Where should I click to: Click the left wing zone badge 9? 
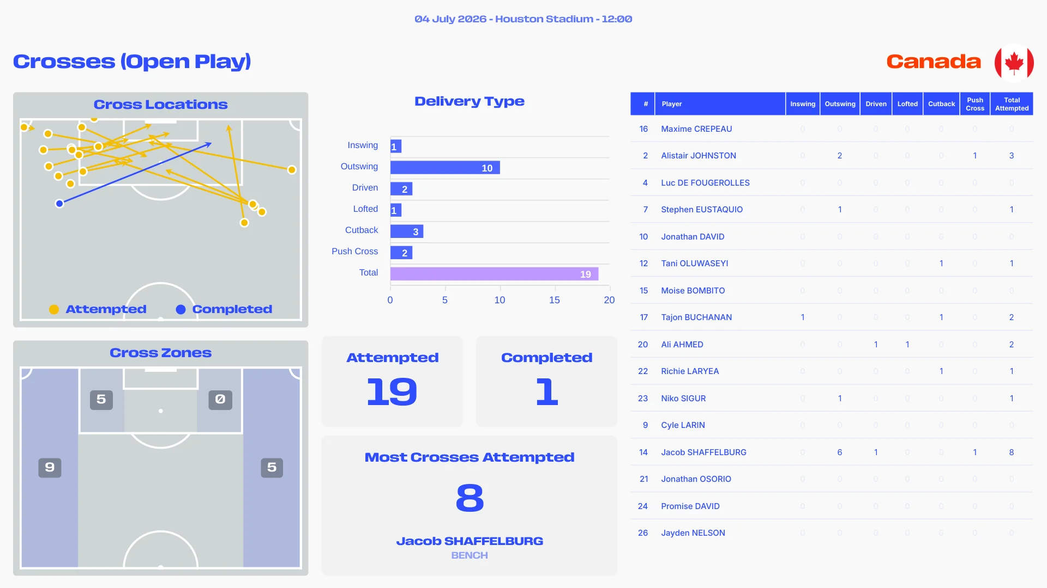(50, 467)
